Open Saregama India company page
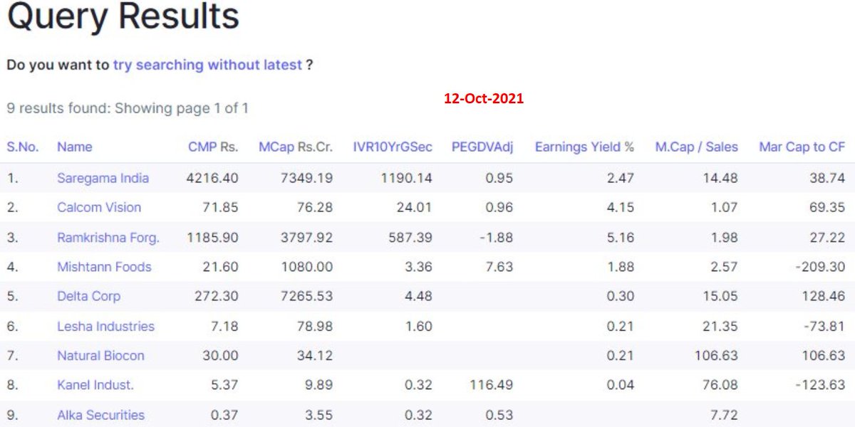 [x=103, y=178]
